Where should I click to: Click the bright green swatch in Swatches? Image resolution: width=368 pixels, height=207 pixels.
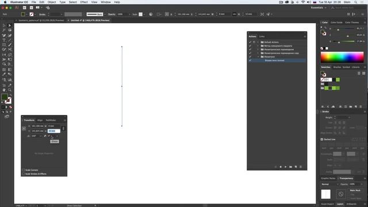(338, 80)
